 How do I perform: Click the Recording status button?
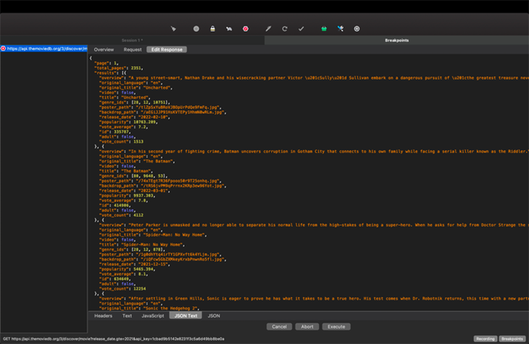486,339
